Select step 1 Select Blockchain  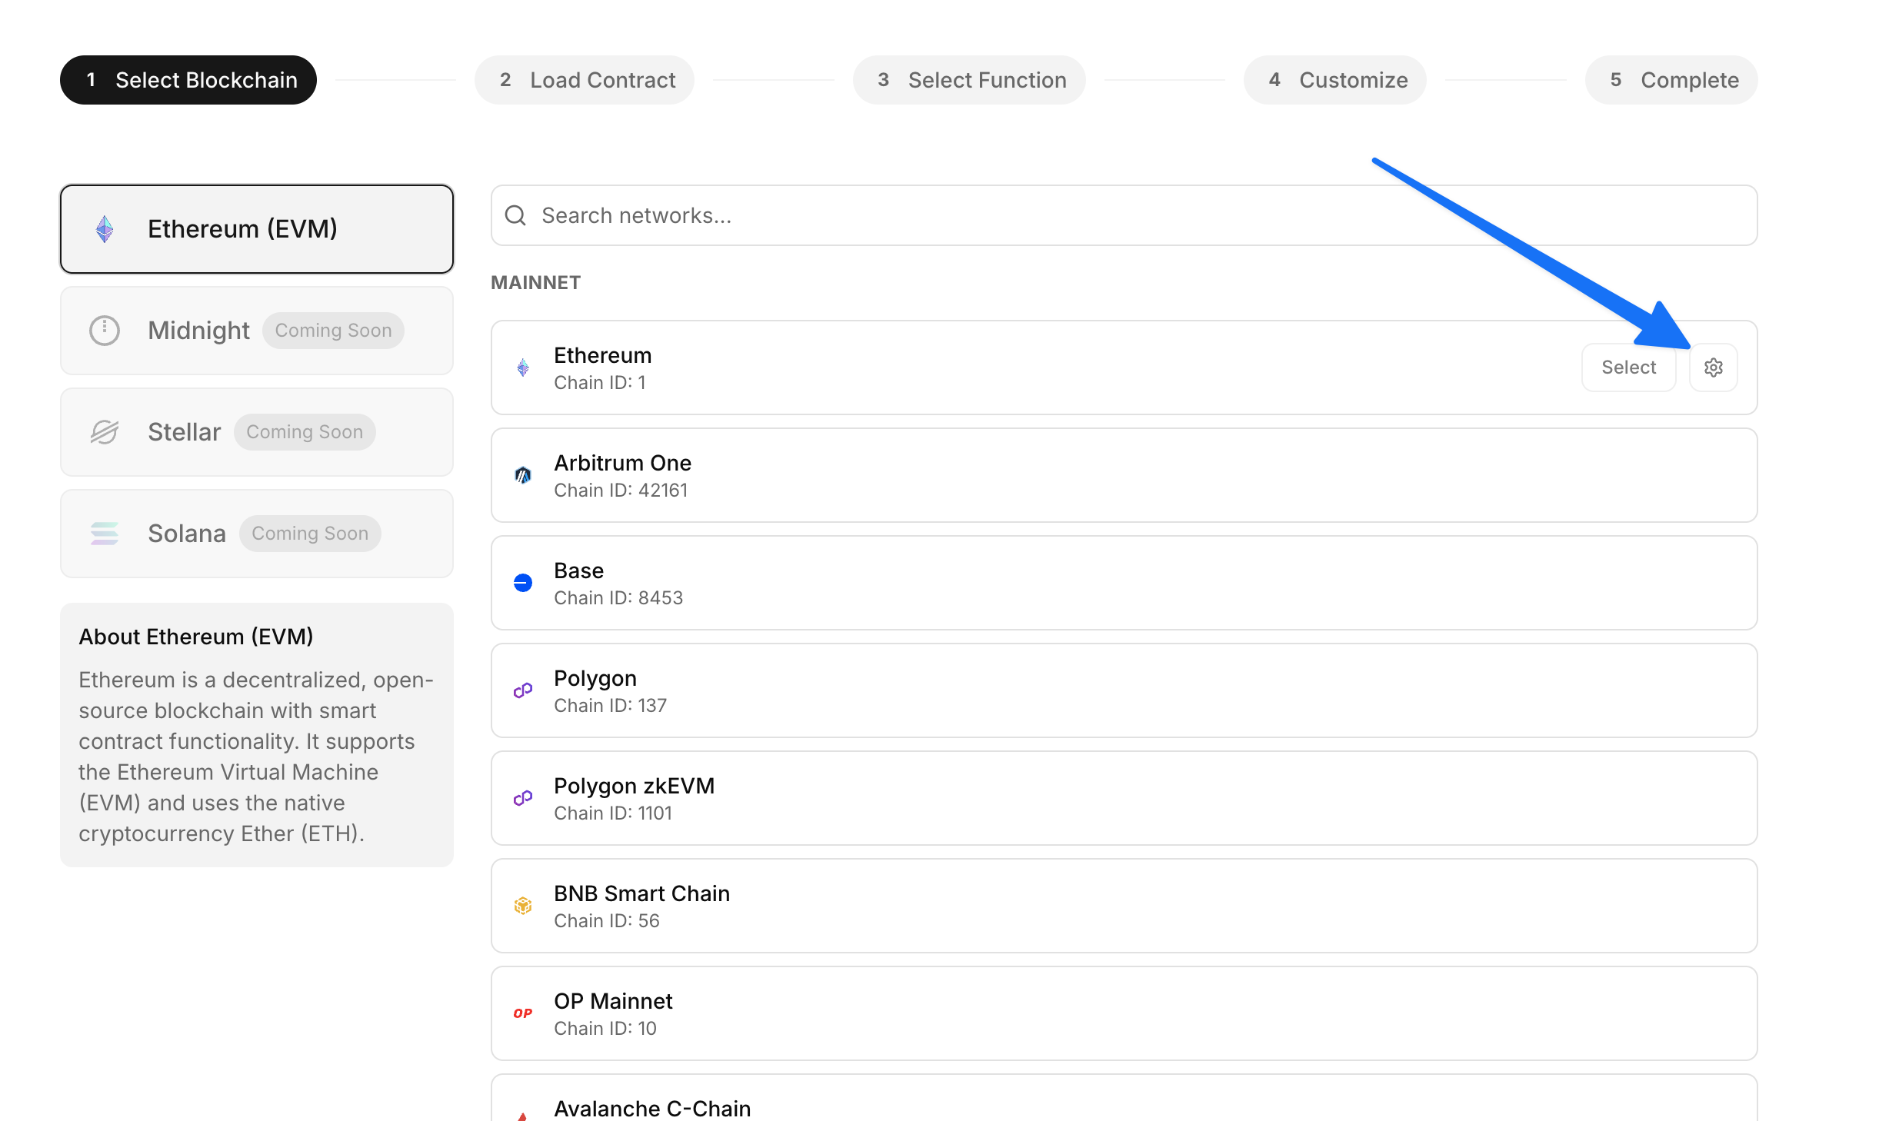point(188,80)
